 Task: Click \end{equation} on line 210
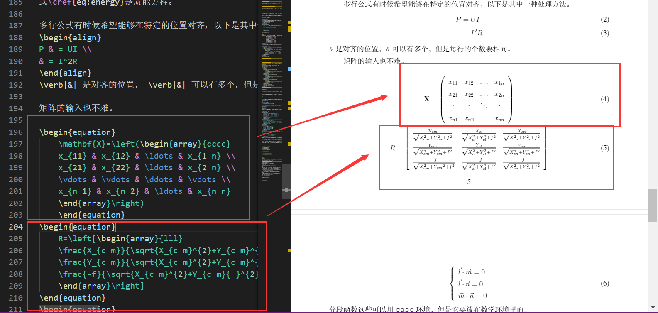(x=73, y=298)
